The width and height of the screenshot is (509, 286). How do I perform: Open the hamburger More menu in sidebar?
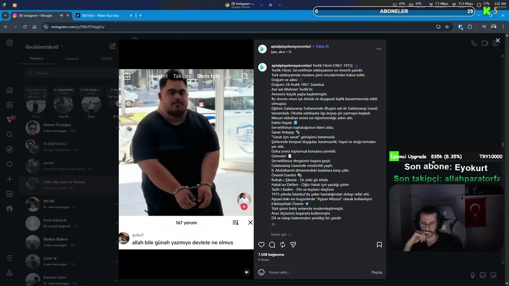coord(10,258)
